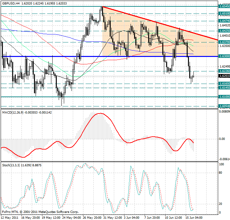
Task: Click the black current price tag 1.6203
Action: click(x=224, y=76)
